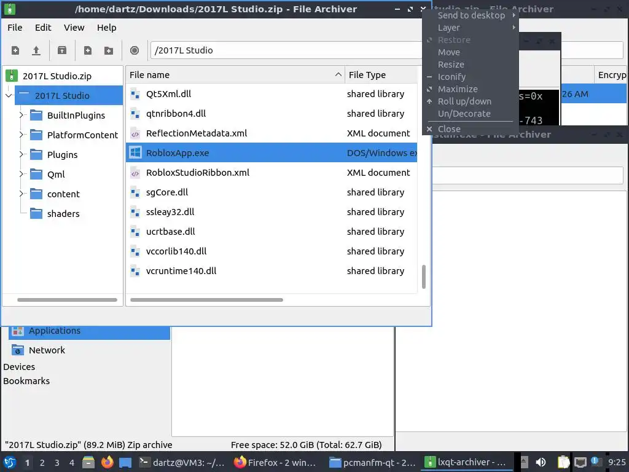629x472 pixels.
Task: Click the XML icon beside RobloxStudioRibbon.xml
Action: click(x=135, y=173)
